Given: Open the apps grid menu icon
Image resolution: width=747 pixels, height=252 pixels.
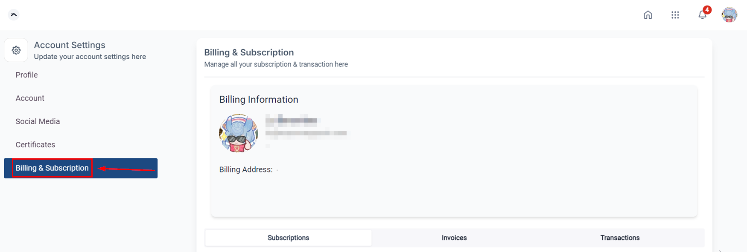Looking at the screenshot, I should [x=675, y=15].
